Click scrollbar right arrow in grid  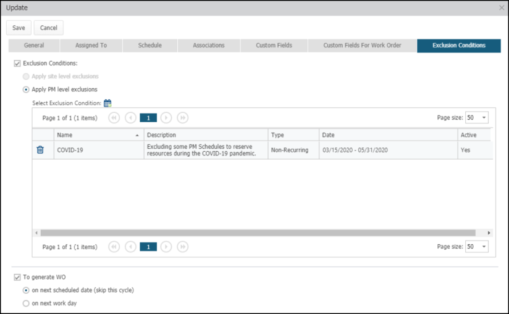[489, 233]
